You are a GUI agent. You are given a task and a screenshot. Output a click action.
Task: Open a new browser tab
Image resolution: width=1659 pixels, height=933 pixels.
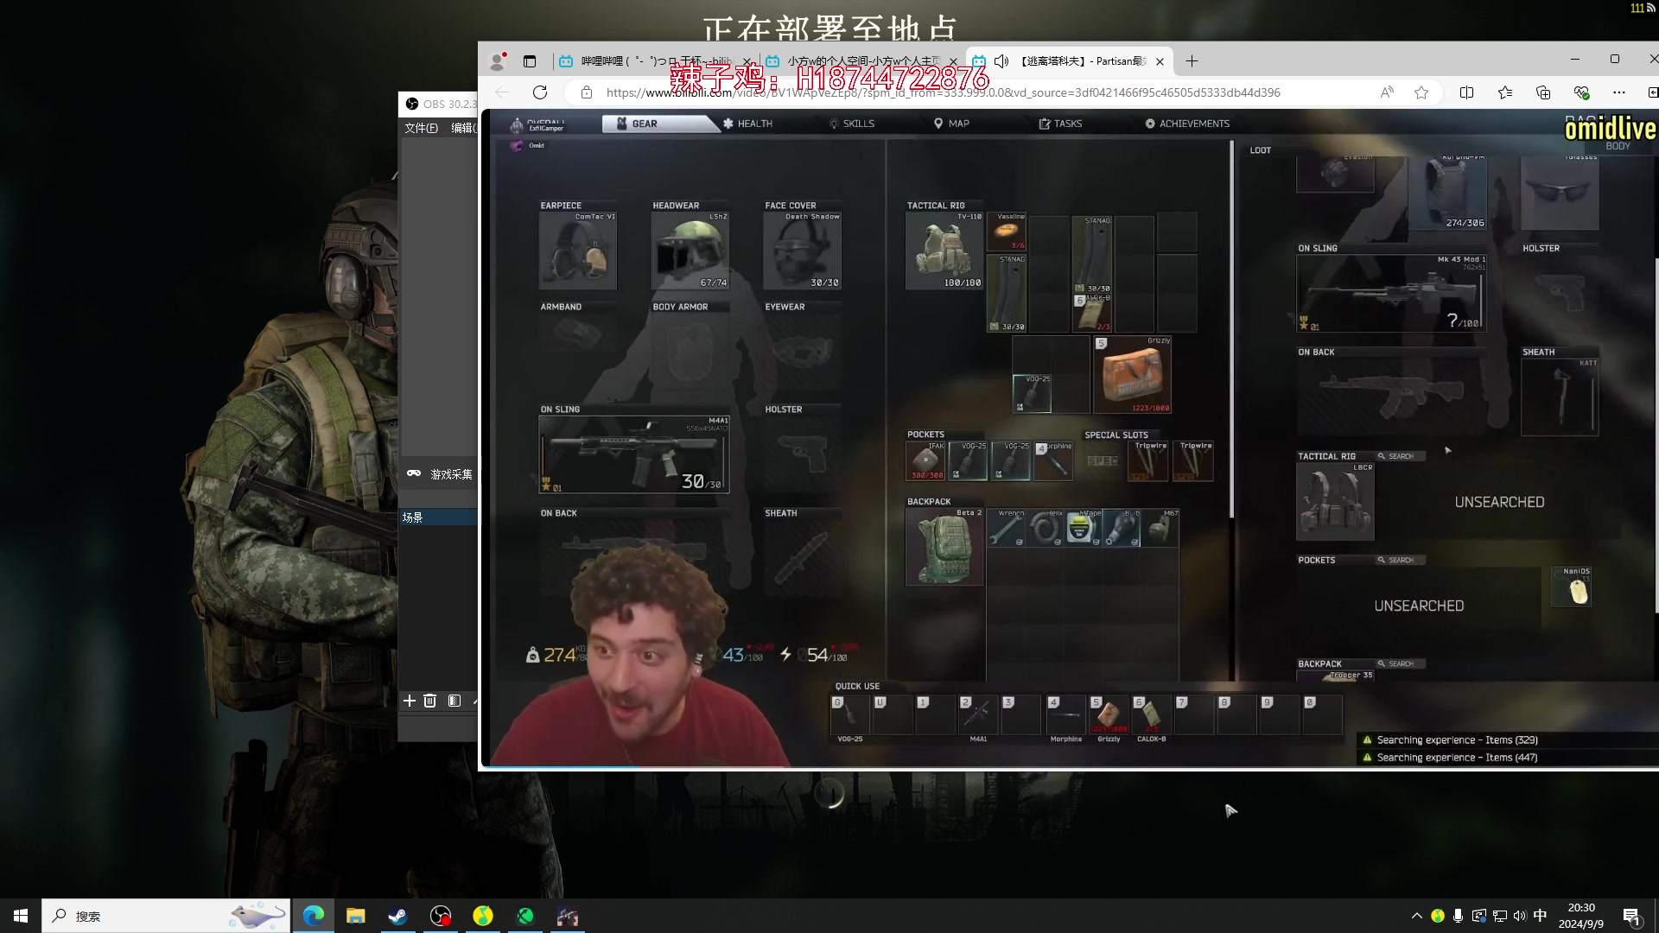tap(1192, 61)
